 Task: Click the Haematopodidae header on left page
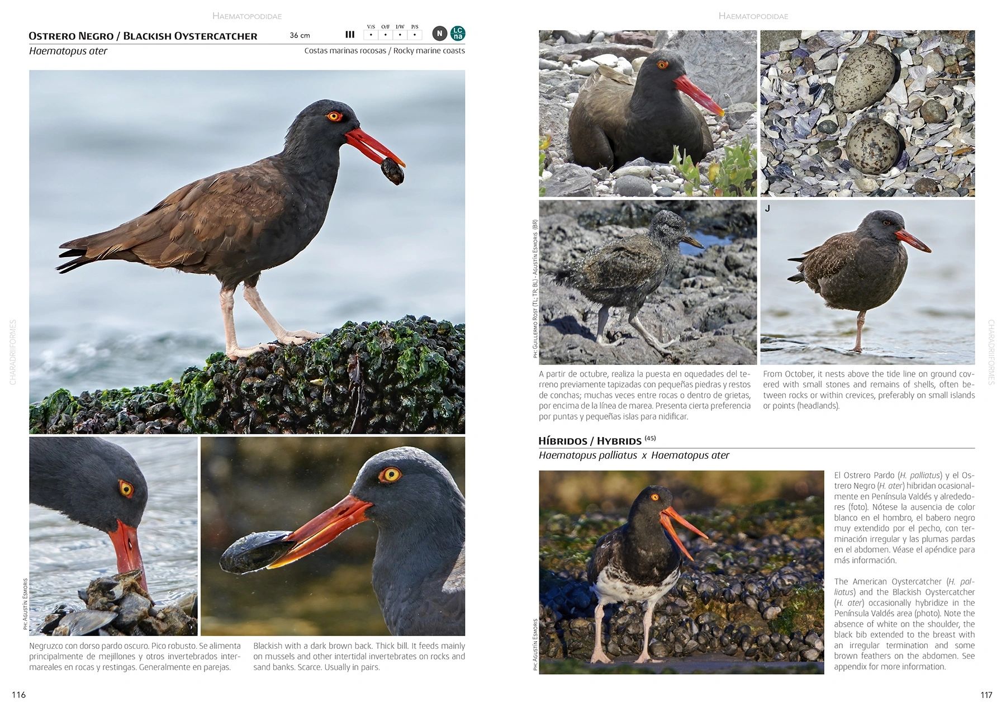(x=246, y=16)
